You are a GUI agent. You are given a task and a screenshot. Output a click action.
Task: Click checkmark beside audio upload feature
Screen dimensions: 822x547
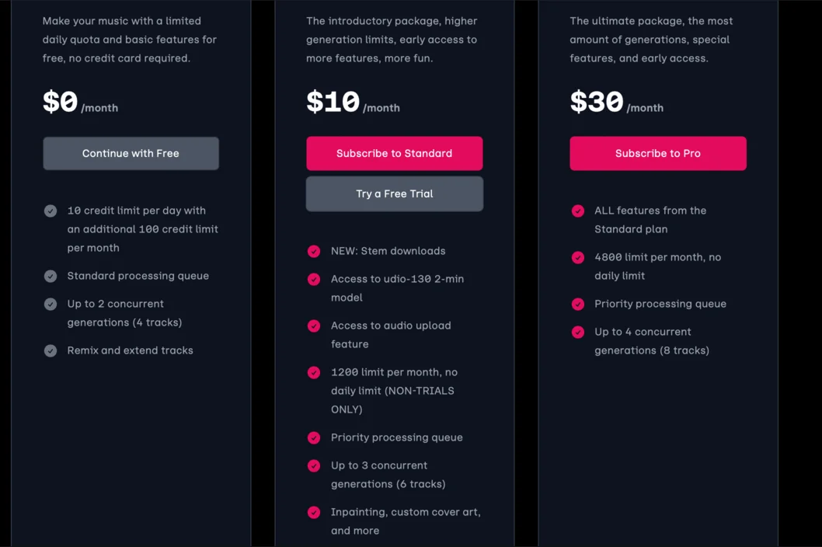(x=314, y=326)
